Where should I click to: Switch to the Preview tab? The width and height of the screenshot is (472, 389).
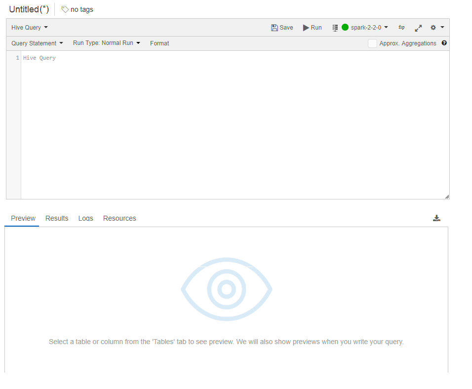[23, 218]
